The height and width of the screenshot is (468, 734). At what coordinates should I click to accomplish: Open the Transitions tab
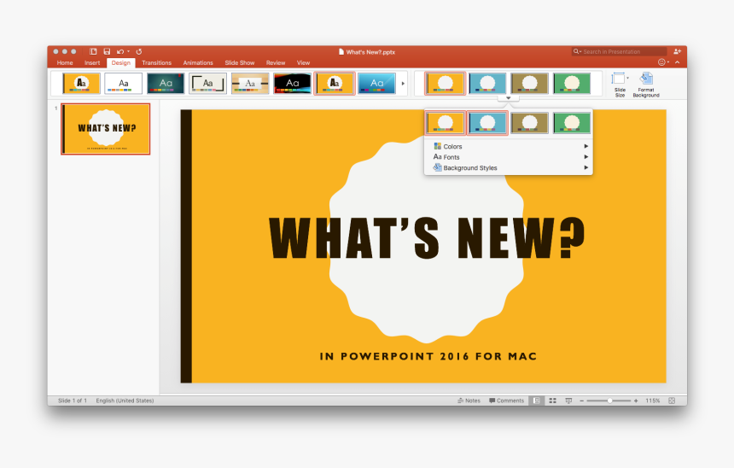pyautogui.click(x=156, y=63)
